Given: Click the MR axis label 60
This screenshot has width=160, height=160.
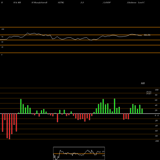Looking at the screenshot, I should click(156, 100).
